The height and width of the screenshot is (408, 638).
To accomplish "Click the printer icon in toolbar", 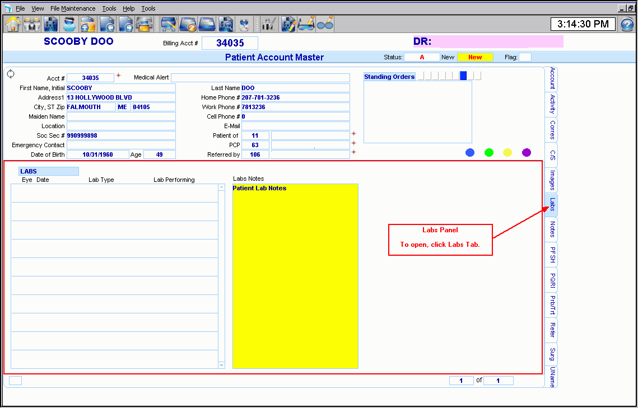I will tap(145, 24).
